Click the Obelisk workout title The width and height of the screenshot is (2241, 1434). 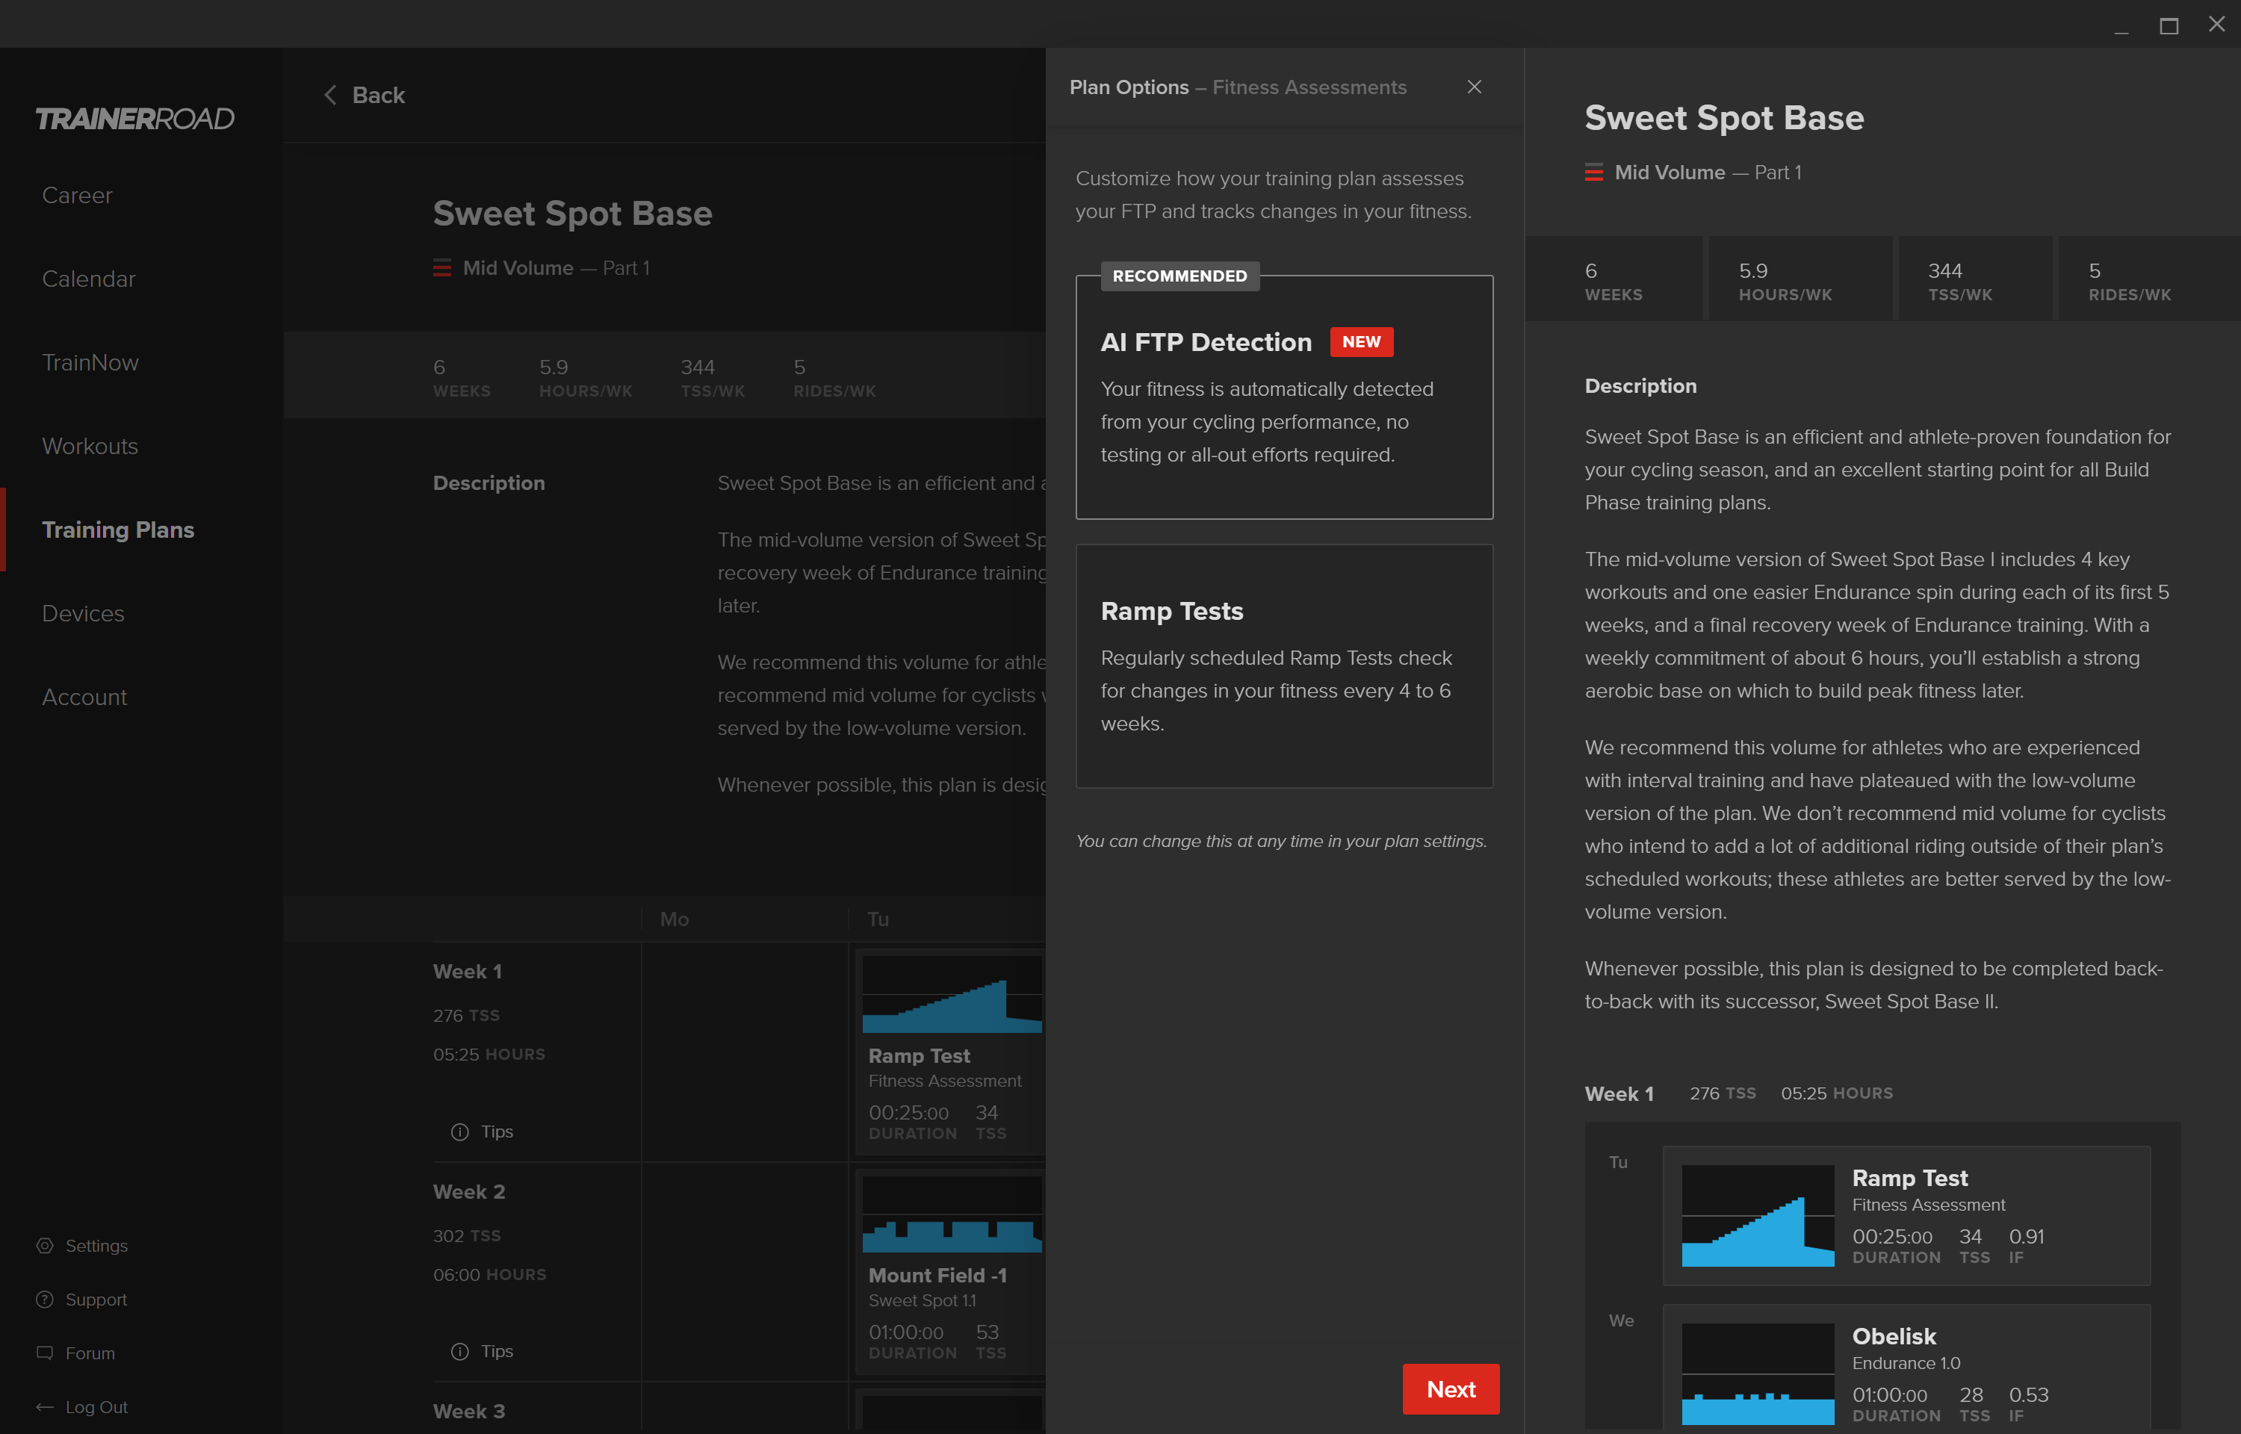point(1894,1336)
